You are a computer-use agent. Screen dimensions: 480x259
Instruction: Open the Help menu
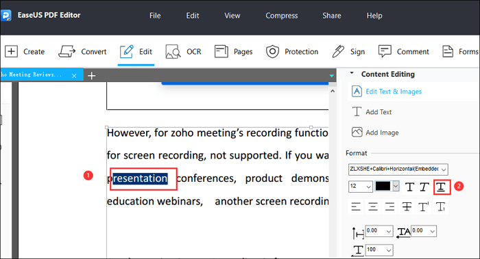(x=374, y=16)
